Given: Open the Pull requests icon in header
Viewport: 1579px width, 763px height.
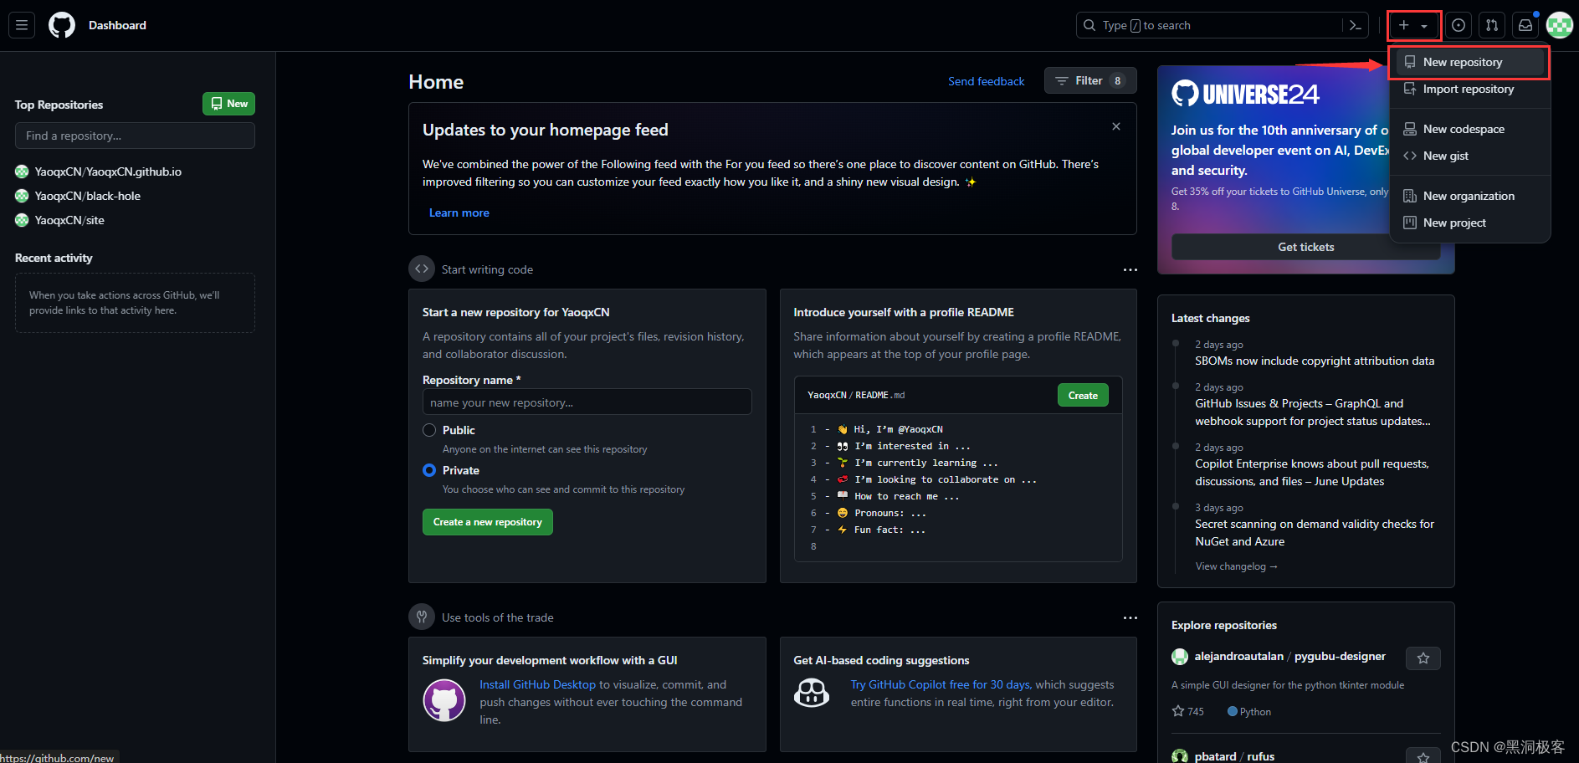Looking at the screenshot, I should (x=1492, y=25).
